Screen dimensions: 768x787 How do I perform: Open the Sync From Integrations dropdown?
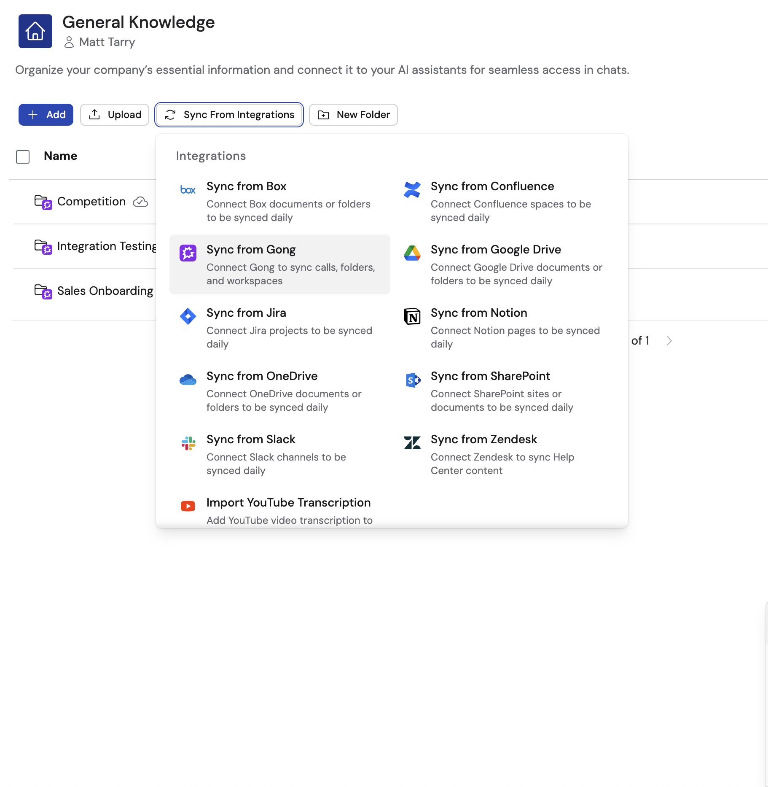229,115
